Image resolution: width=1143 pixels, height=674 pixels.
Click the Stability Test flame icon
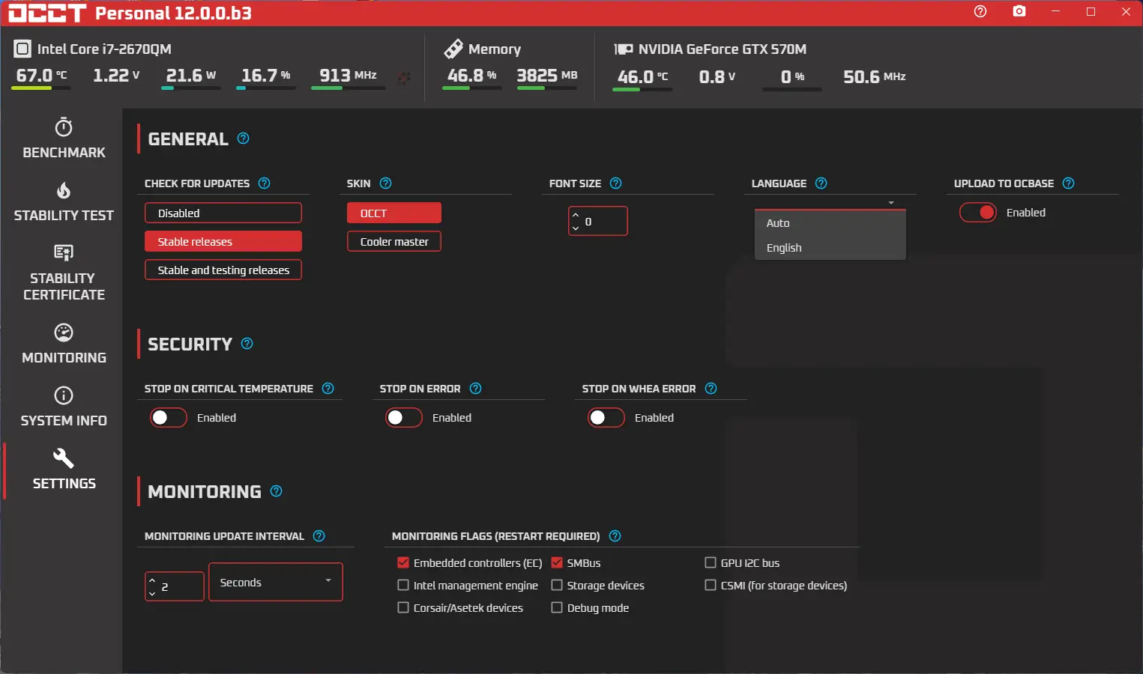(64, 190)
